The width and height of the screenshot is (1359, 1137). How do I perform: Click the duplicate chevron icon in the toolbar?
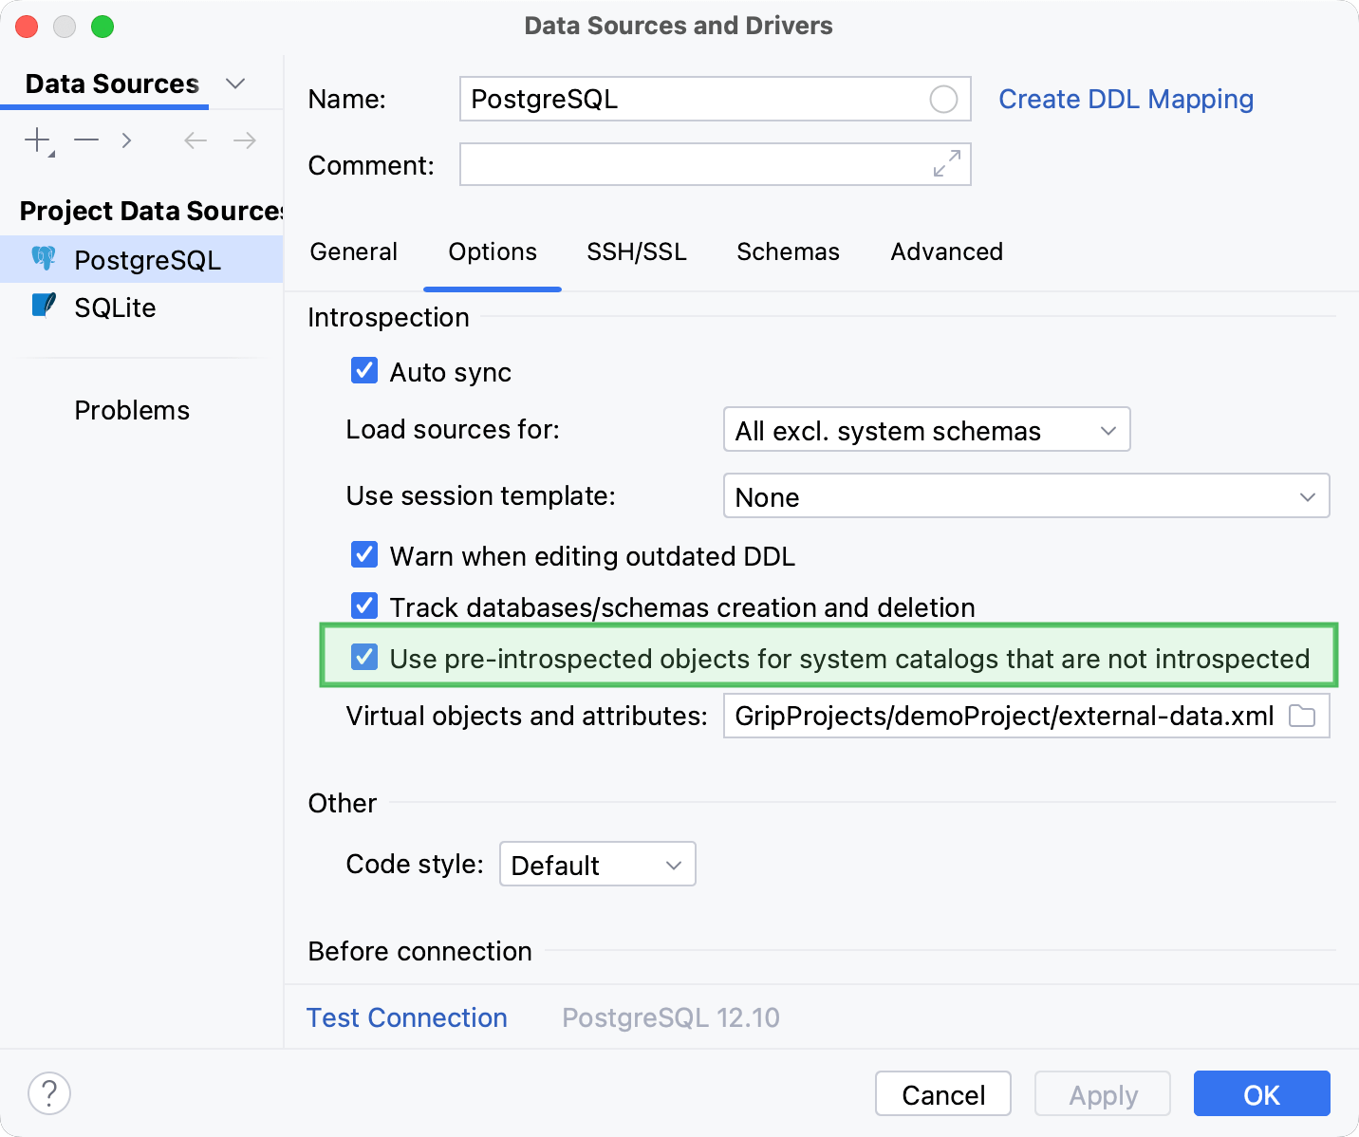126,140
